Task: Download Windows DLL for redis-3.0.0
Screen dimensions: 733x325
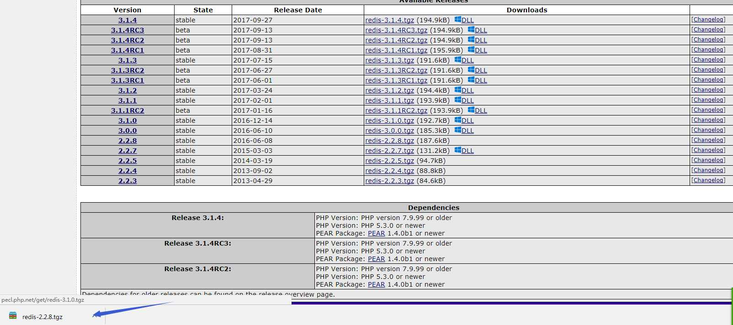Action: (464, 131)
